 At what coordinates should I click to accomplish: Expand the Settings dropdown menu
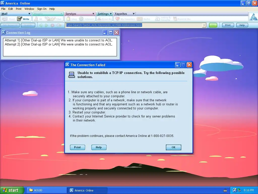click(111, 14)
